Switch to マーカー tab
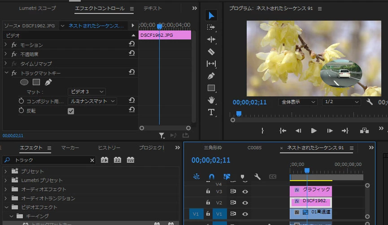388x225 pixels. [x=70, y=148]
